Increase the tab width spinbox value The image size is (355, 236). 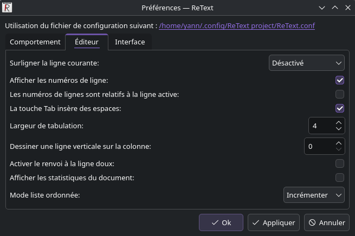[x=339, y=122]
